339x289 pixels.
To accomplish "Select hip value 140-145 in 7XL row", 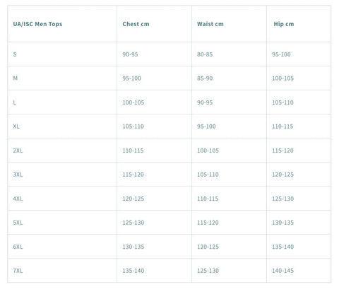I will pyautogui.click(x=282, y=271).
